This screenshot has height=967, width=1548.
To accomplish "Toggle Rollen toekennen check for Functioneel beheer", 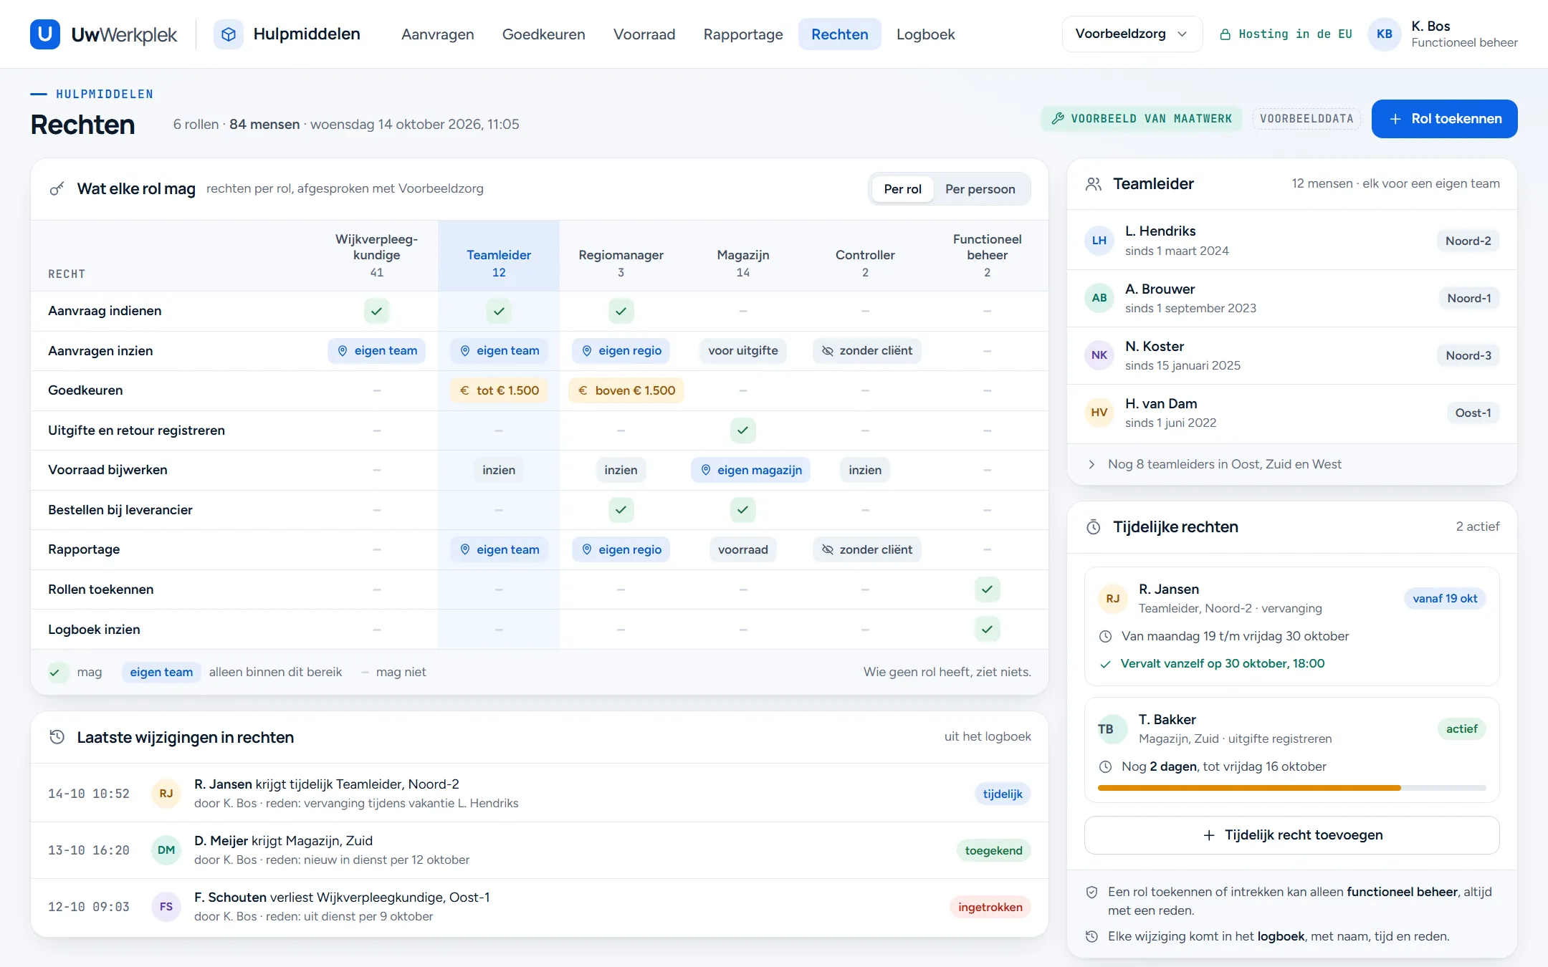I will [987, 590].
